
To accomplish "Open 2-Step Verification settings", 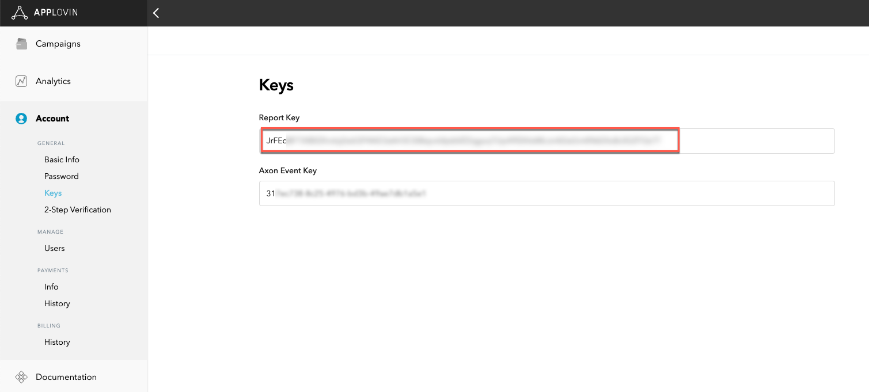I will point(77,210).
